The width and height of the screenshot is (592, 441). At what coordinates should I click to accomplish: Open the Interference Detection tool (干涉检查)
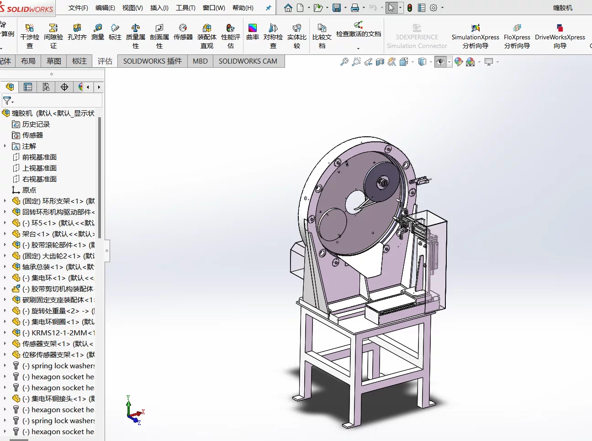(x=30, y=36)
